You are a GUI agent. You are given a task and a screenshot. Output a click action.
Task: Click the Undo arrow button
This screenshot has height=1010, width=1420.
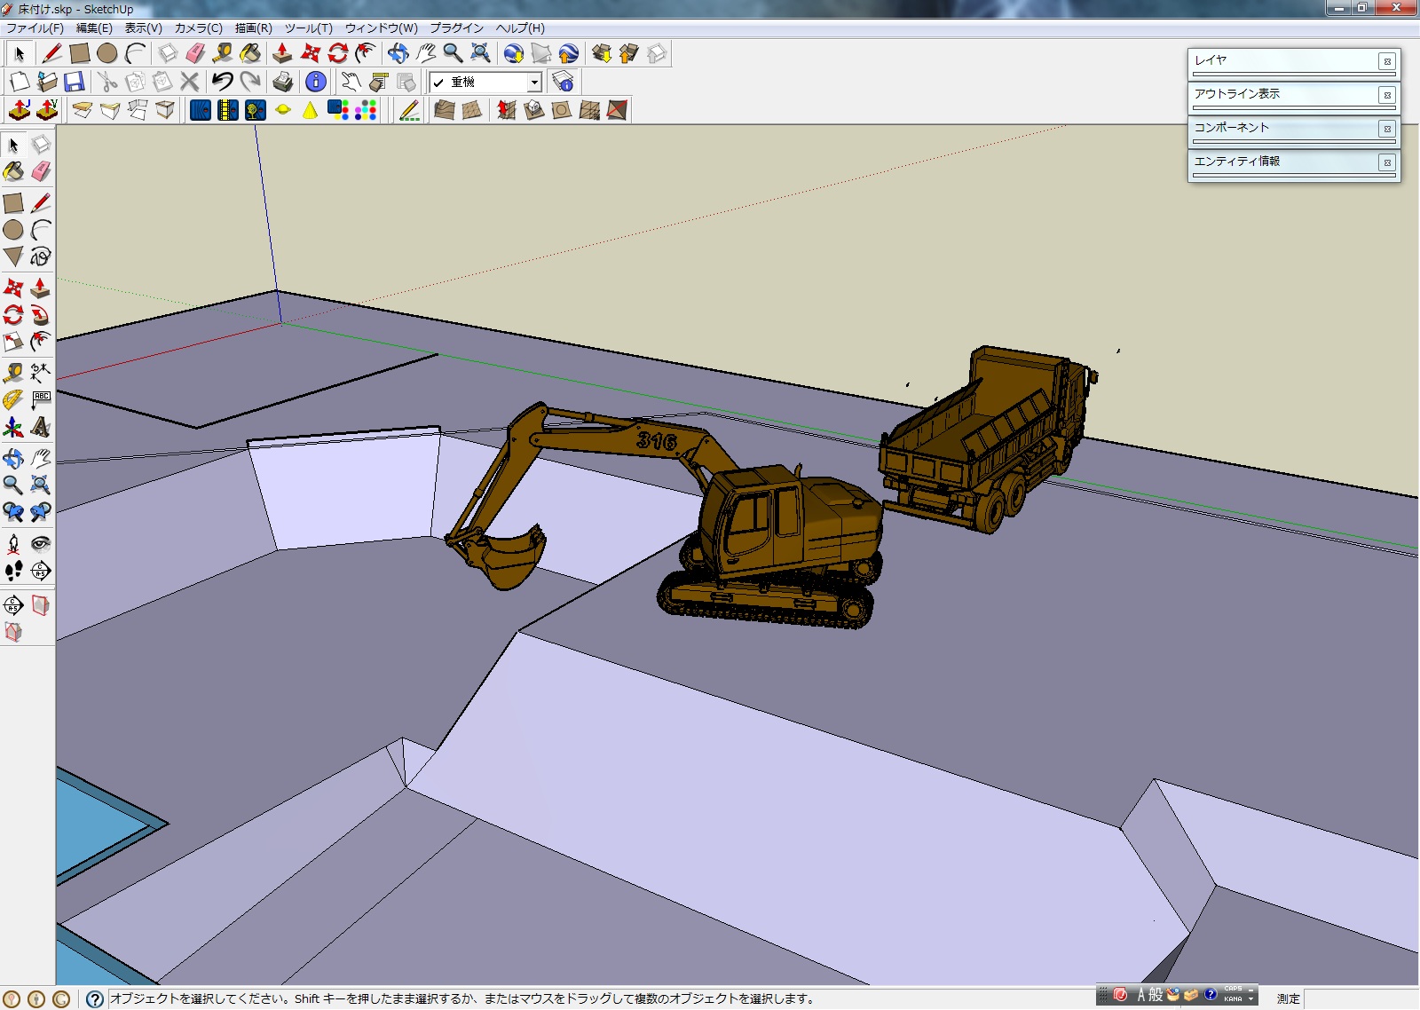click(x=222, y=82)
